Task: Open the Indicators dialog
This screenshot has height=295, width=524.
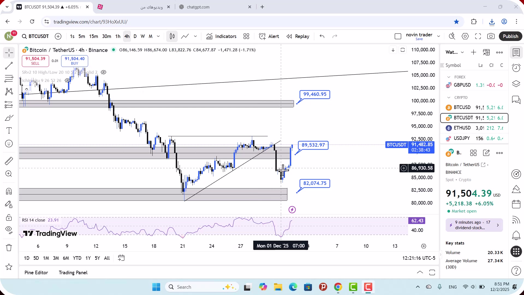Action: click(x=221, y=36)
